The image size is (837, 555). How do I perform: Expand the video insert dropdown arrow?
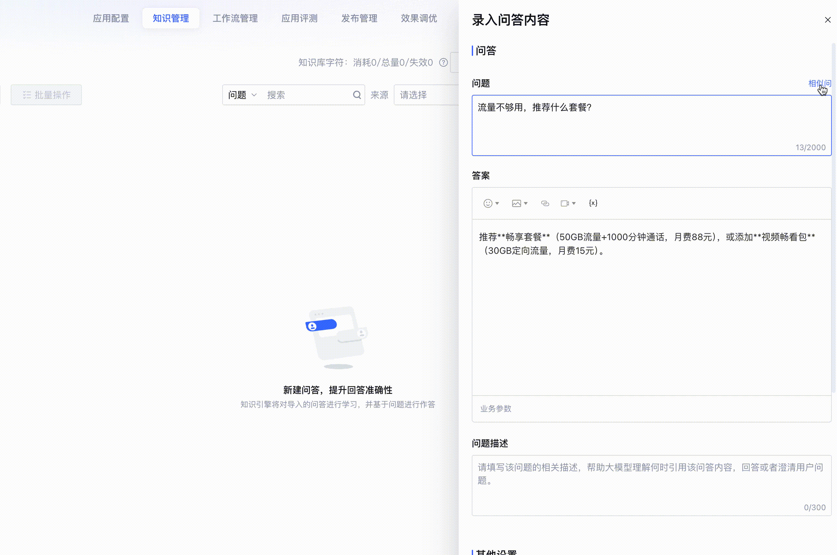point(574,203)
